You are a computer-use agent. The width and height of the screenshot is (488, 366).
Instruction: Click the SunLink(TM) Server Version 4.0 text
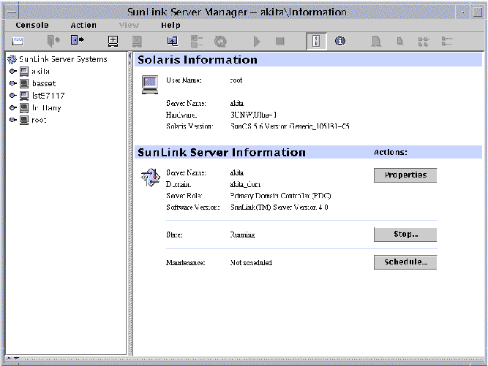point(279,207)
